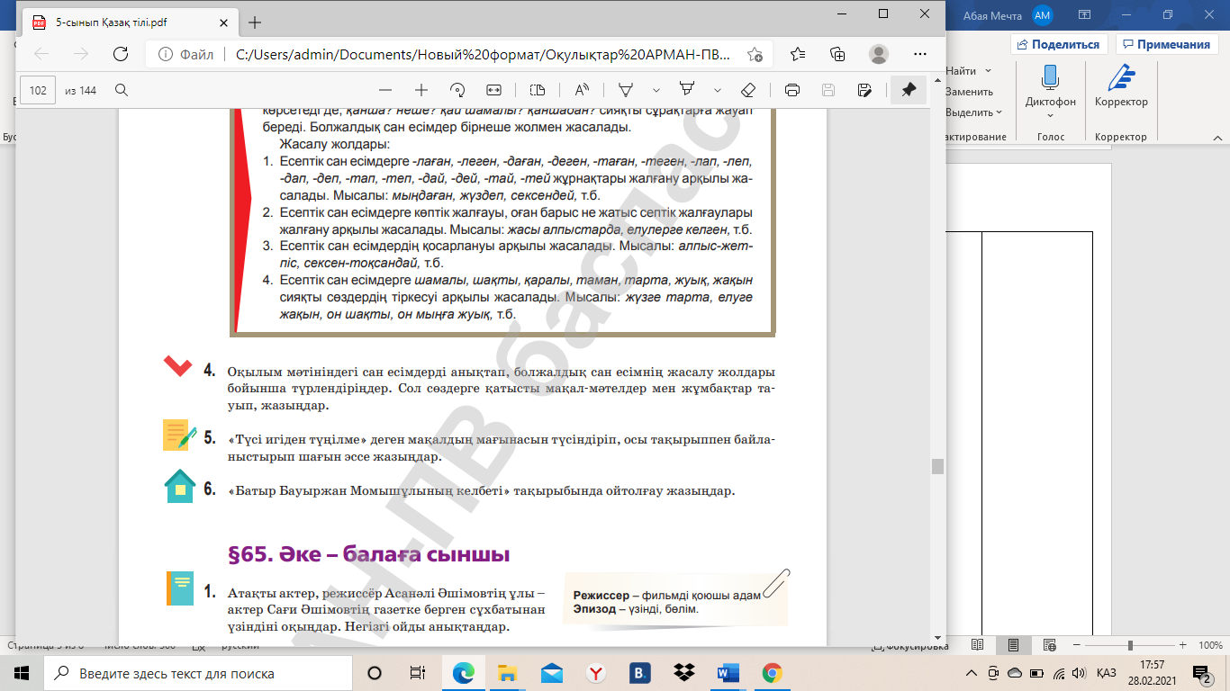This screenshot has width=1230, height=691.
Task: Open Edge settings and more menu
Action: click(920, 54)
